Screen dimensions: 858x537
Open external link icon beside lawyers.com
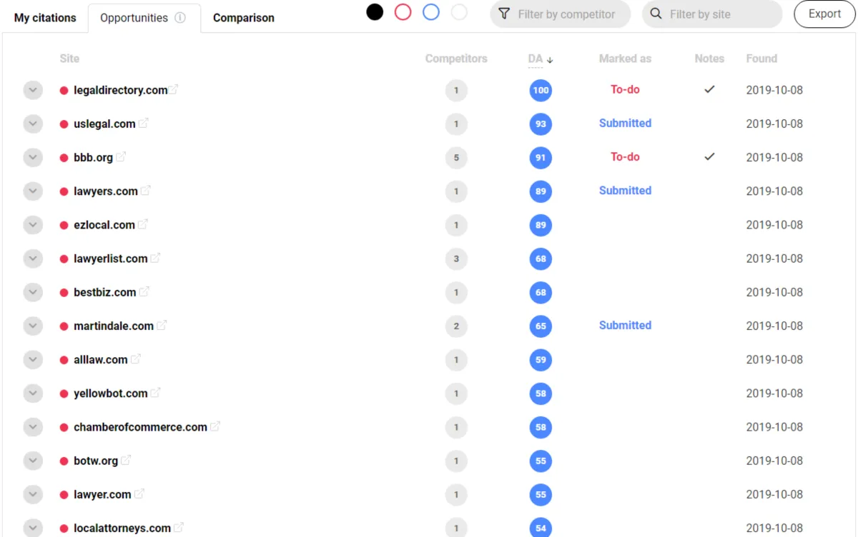click(x=146, y=191)
